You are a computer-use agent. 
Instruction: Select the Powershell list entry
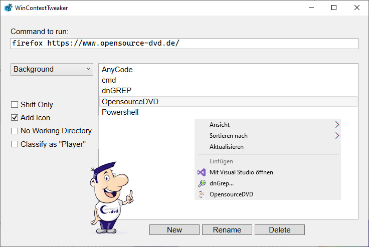(x=120, y=112)
